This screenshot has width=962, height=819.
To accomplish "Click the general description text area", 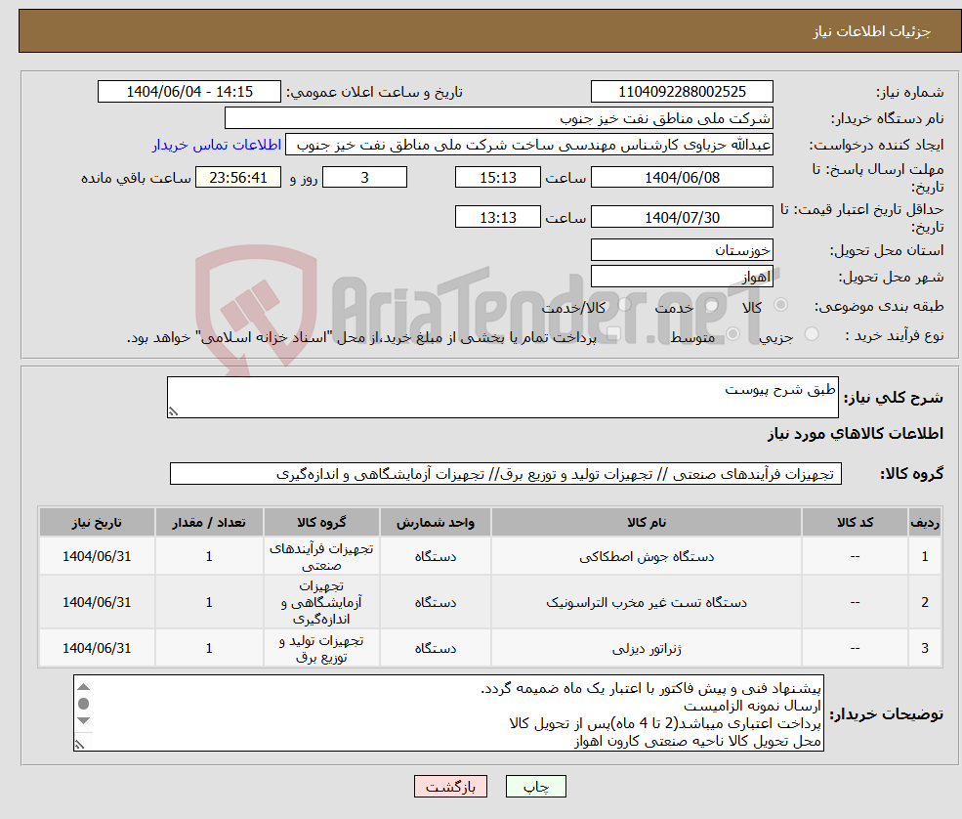I will pyautogui.click(x=502, y=397).
